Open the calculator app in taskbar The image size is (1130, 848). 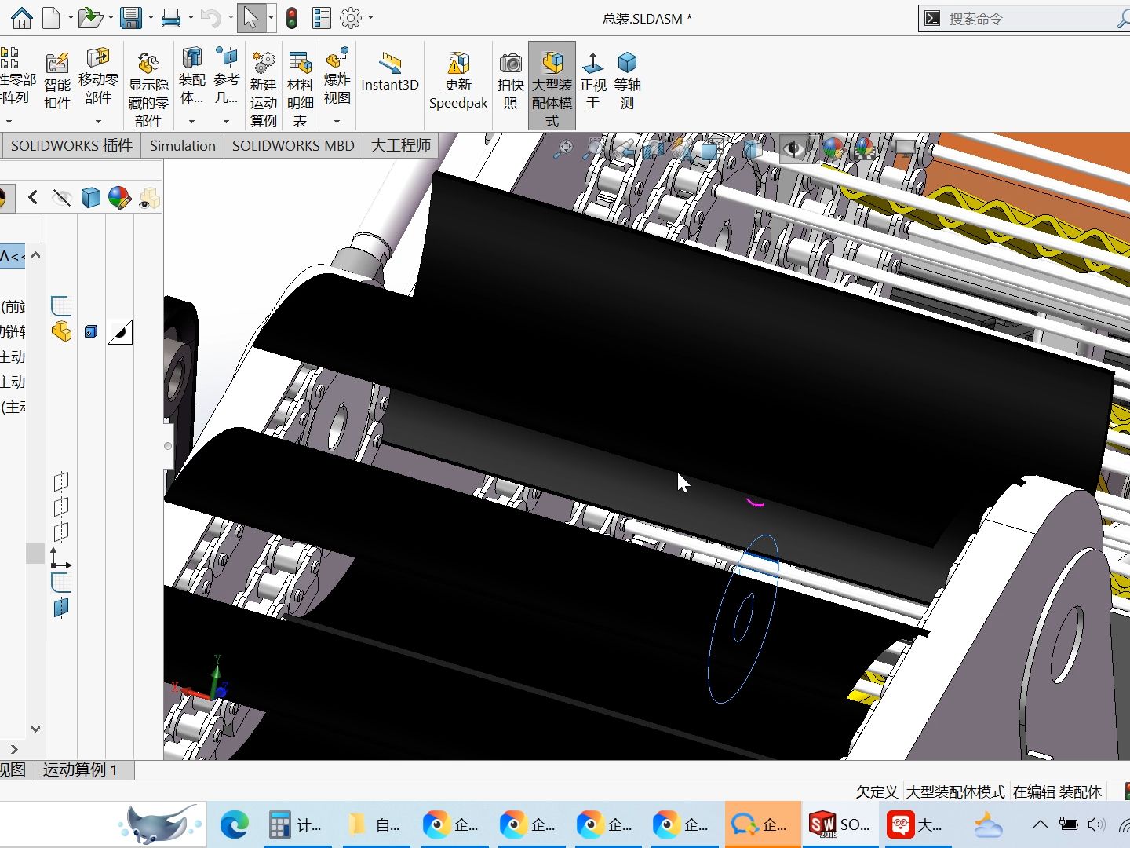[297, 824]
